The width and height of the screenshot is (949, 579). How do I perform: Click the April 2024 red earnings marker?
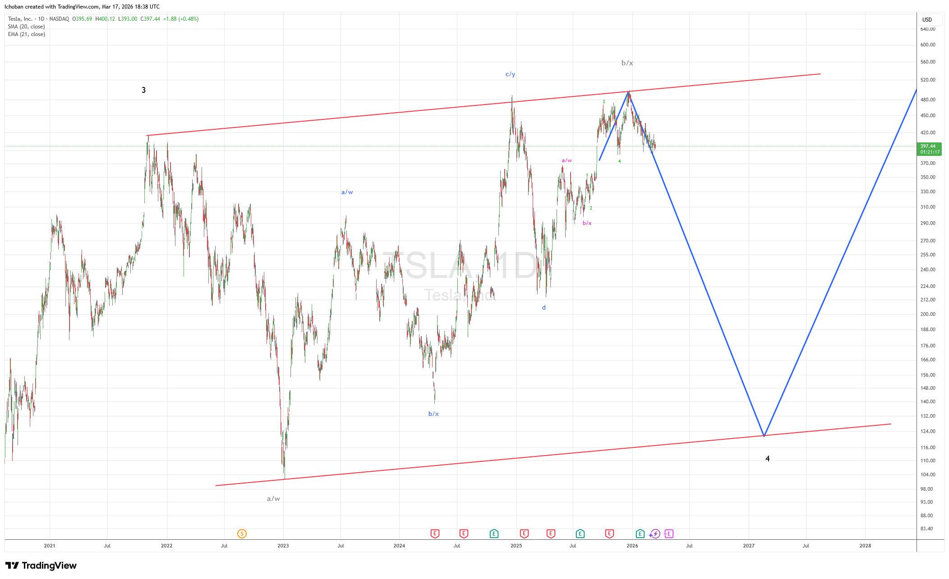(435, 534)
